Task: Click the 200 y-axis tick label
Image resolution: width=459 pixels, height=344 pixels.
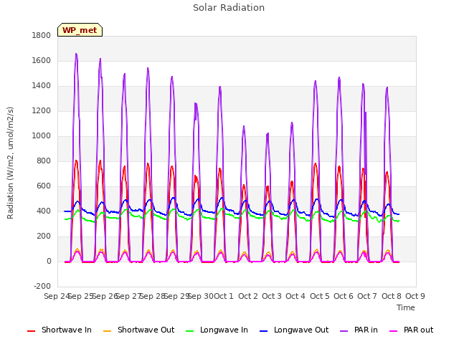Action: click(x=44, y=236)
